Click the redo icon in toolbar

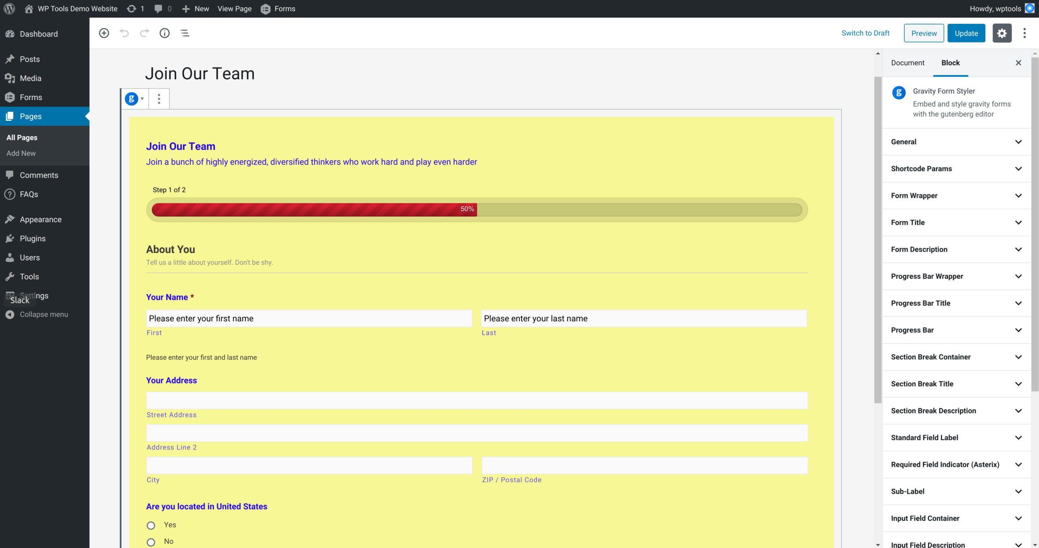pyautogui.click(x=144, y=33)
